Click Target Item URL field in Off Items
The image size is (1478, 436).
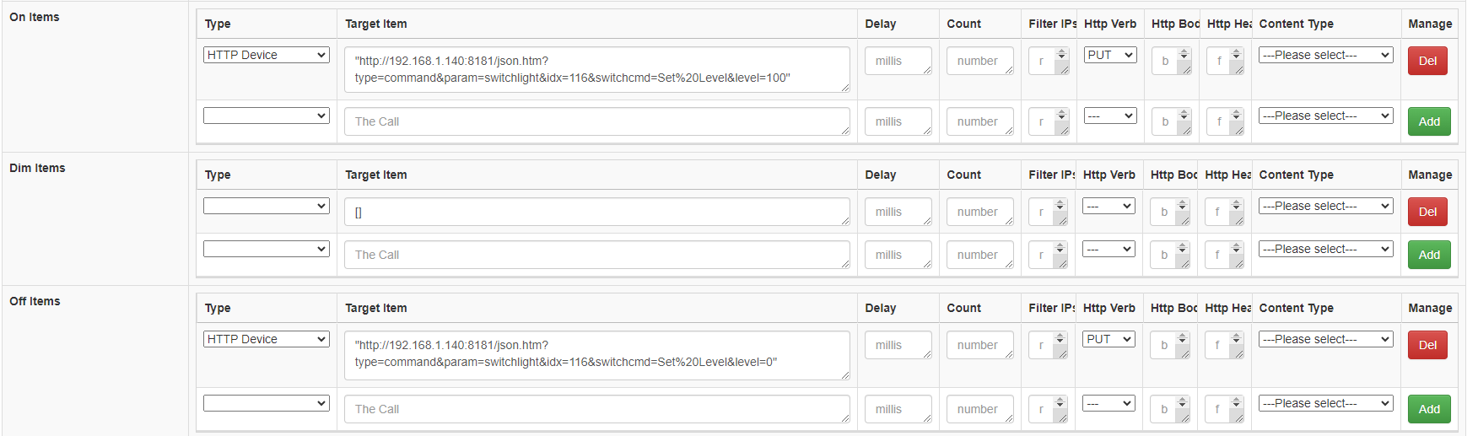pyautogui.click(x=597, y=355)
